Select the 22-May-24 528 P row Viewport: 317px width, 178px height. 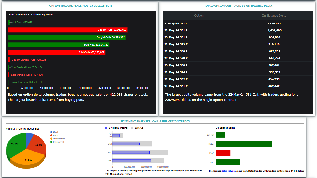[238, 58]
